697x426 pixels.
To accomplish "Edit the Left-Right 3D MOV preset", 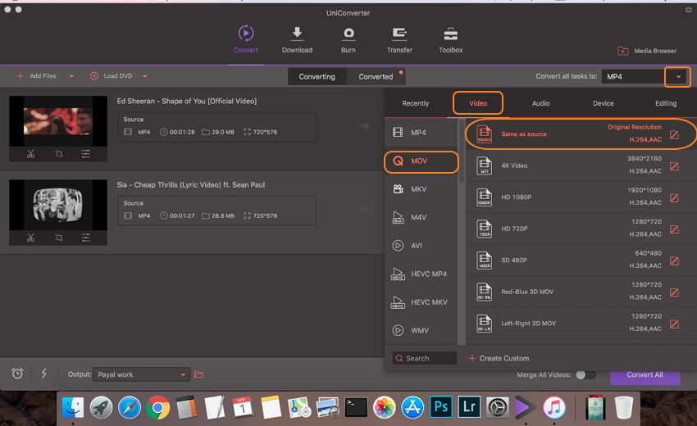I will point(674,324).
